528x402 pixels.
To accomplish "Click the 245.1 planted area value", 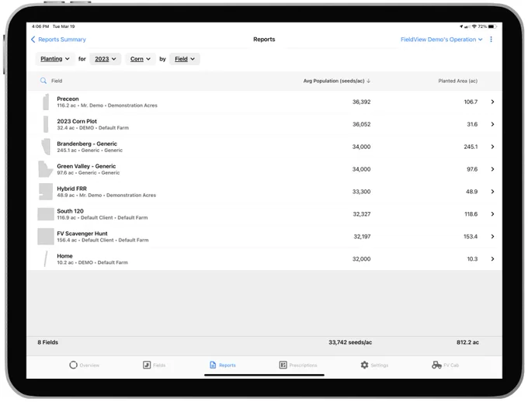I will point(471,147).
